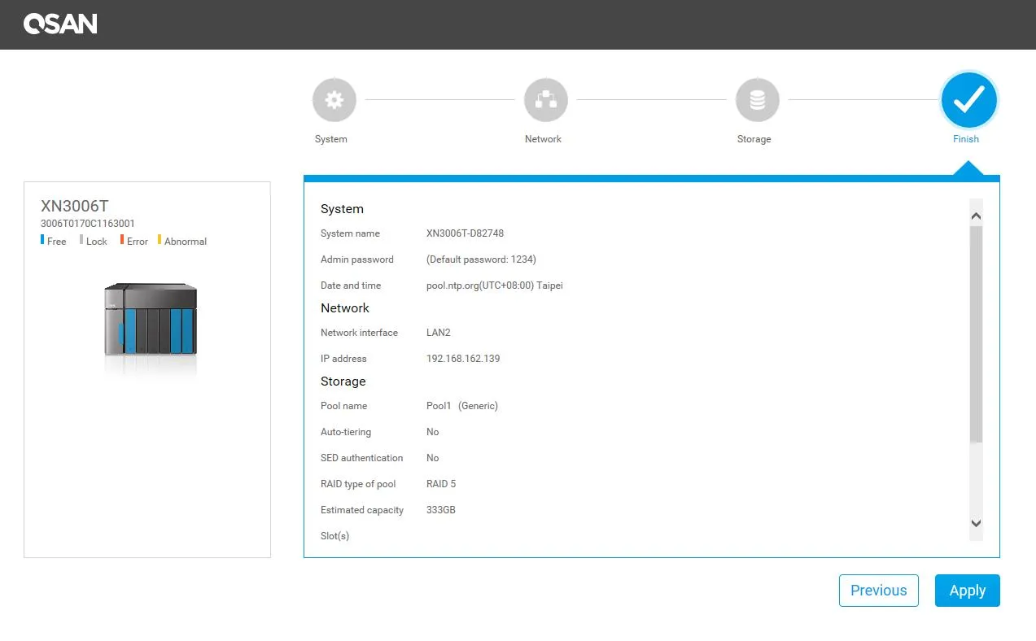This screenshot has width=1036, height=641.
Task: Click the RAID 5 value
Action: point(441,484)
